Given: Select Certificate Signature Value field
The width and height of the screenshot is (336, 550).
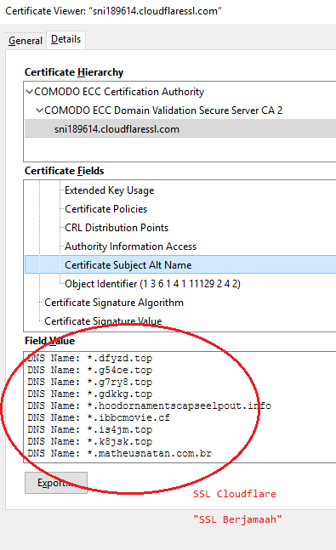Looking at the screenshot, I should click(103, 321).
